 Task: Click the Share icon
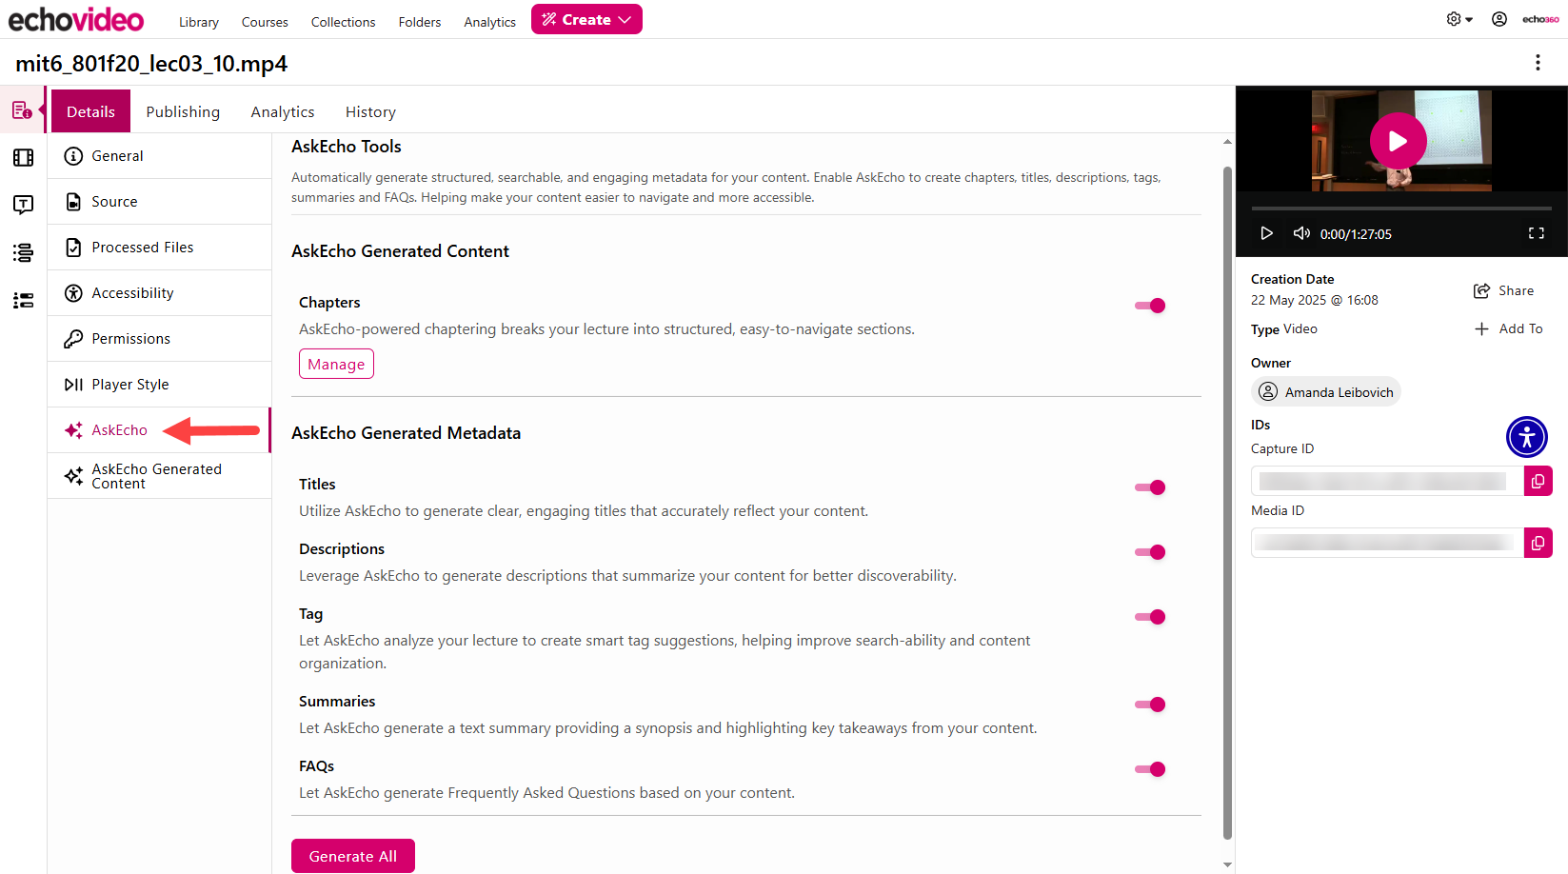[x=1481, y=291]
